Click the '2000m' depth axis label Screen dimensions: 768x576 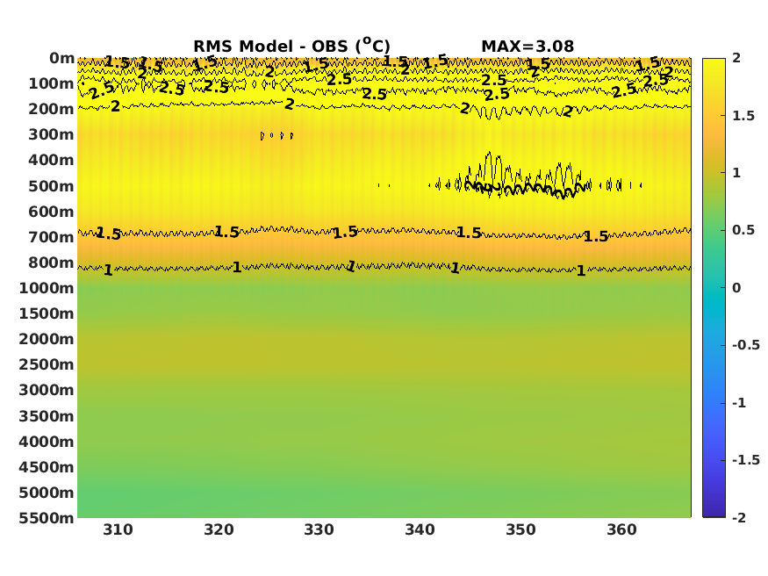coord(47,340)
